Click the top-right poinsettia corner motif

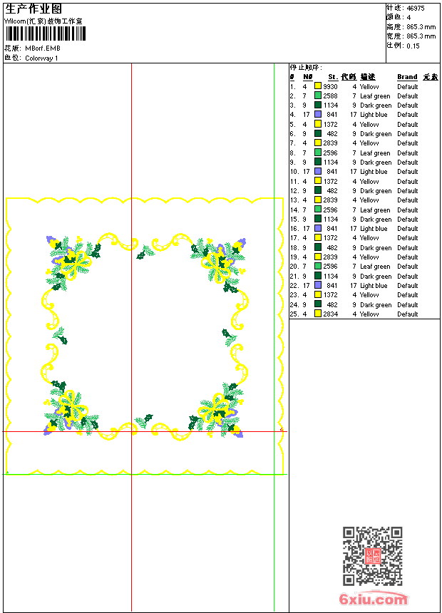click(218, 264)
